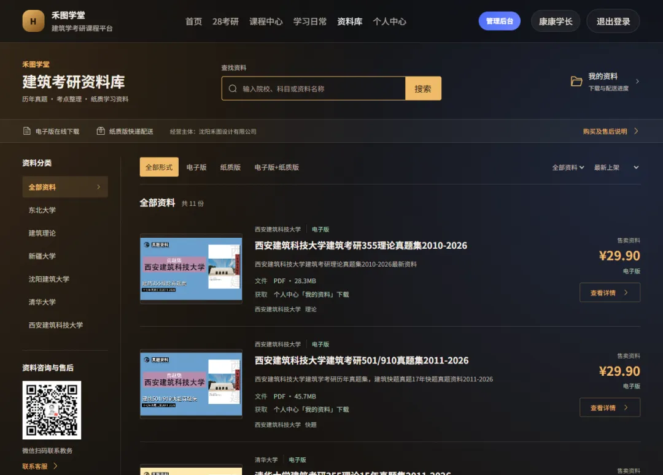Open 学习日常 in the top nav

[310, 21]
